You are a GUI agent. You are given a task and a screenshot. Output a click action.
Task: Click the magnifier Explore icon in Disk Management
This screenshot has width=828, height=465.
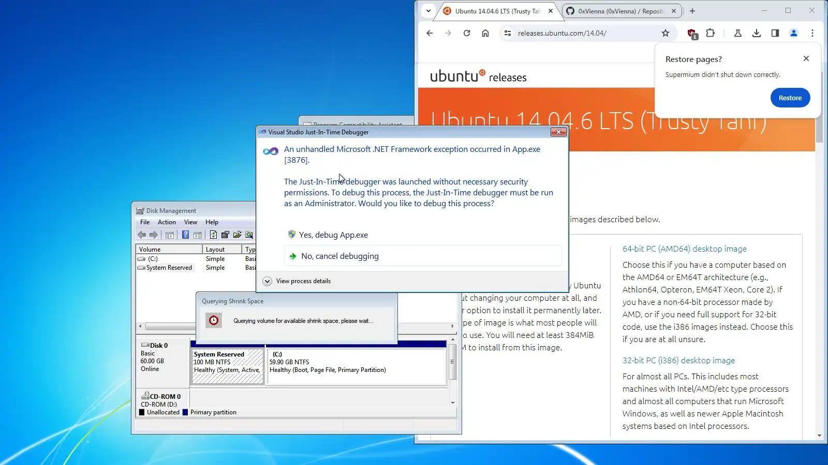[249, 235]
